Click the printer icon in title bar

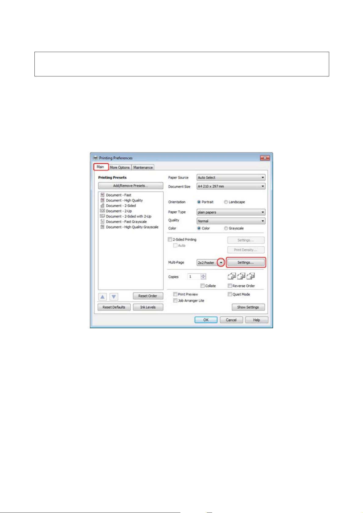tap(95, 158)
